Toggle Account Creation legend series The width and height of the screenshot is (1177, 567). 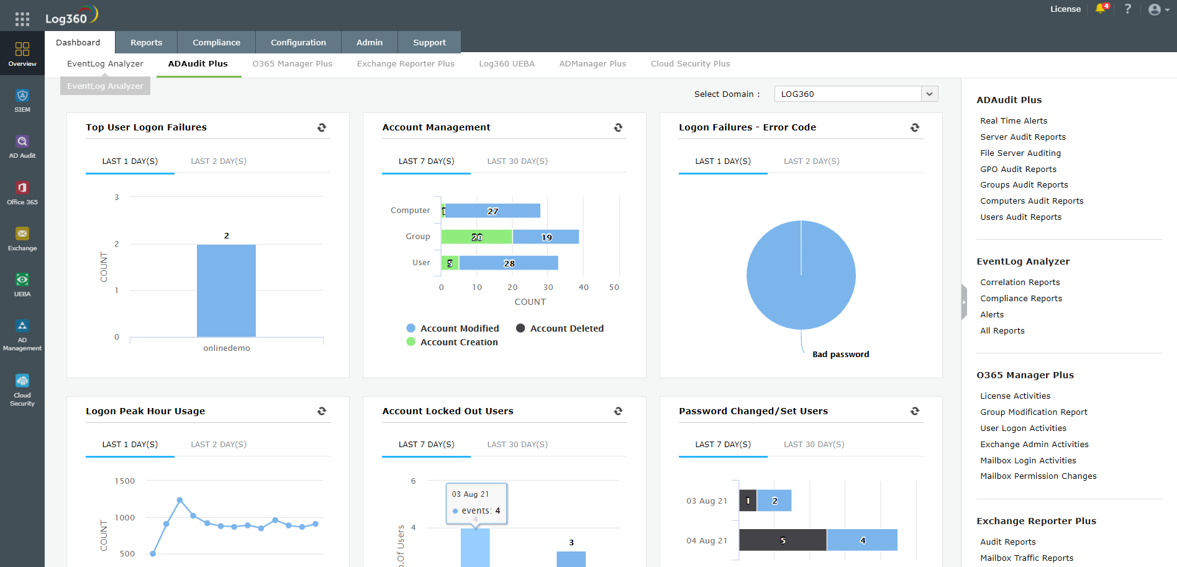(x=452, y=342)
